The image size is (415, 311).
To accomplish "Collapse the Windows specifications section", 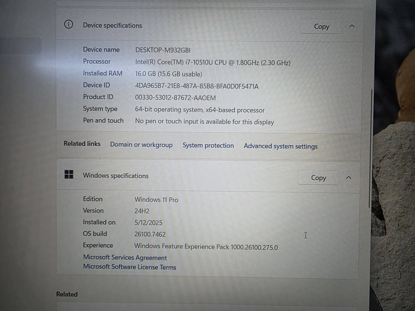I will 349,178.
